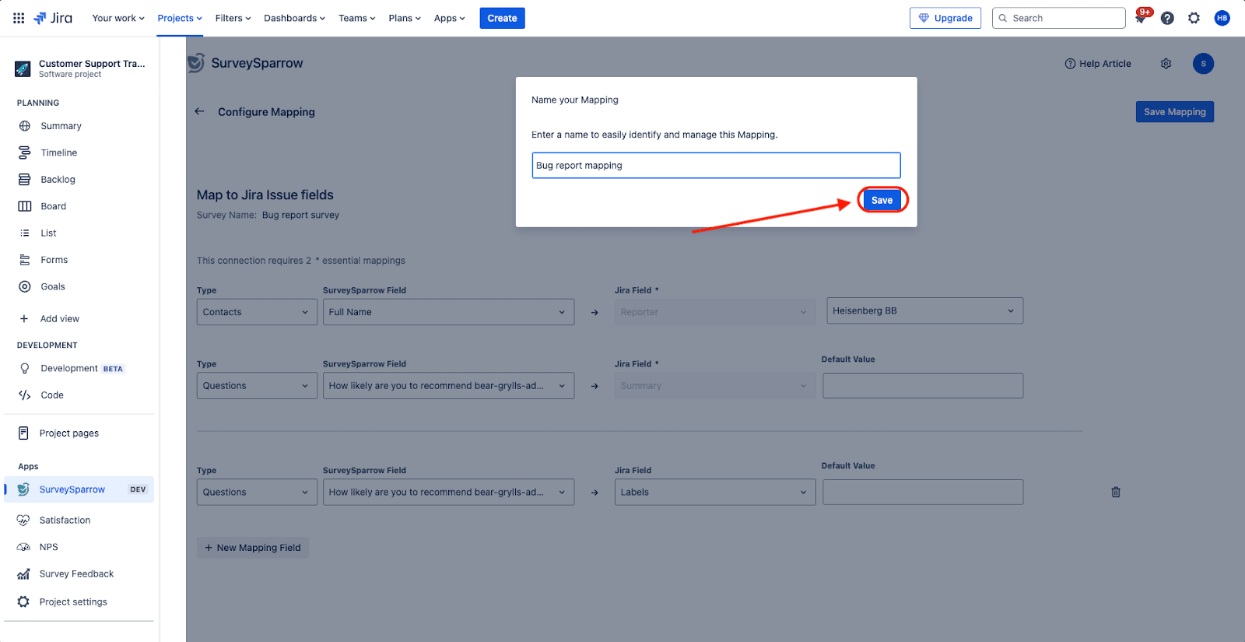Open the Jira app switcher grid icon
This screenshot has width=1245, height=642.
(19, 18)
